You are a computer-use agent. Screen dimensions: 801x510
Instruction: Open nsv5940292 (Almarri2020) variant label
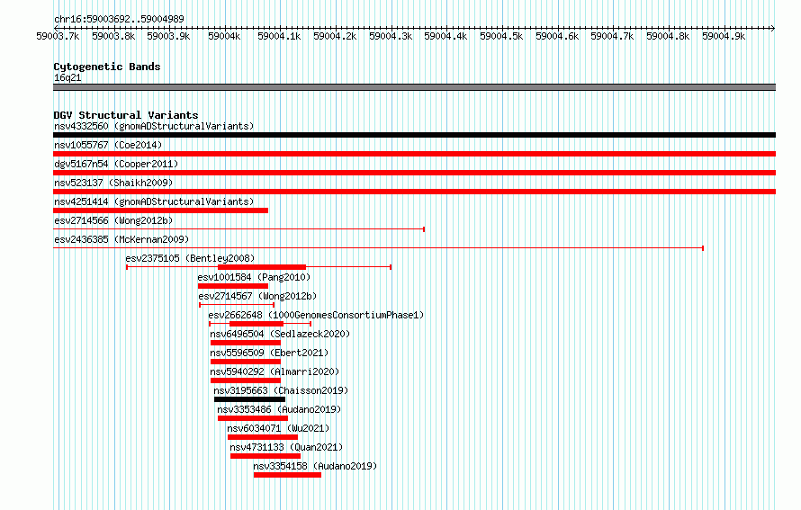[274, 371]
